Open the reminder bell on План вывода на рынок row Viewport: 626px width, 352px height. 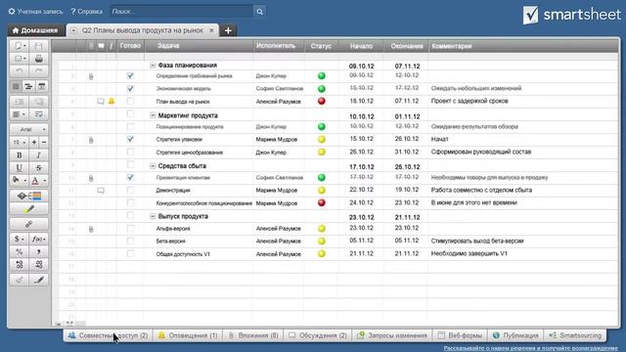(x=112, y=102)
